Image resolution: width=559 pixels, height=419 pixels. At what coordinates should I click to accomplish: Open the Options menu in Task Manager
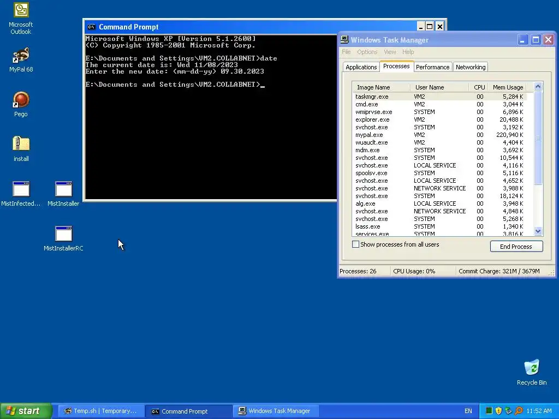click(367, 52)
